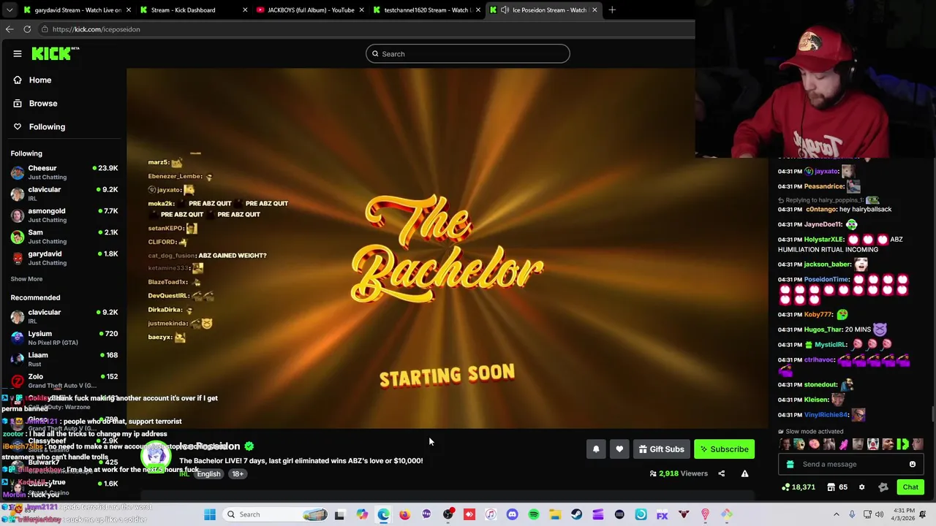The width and height of the screenshot is (936, 526).
Task: Open Lysium in Recommended list
Action: (64, 338)
